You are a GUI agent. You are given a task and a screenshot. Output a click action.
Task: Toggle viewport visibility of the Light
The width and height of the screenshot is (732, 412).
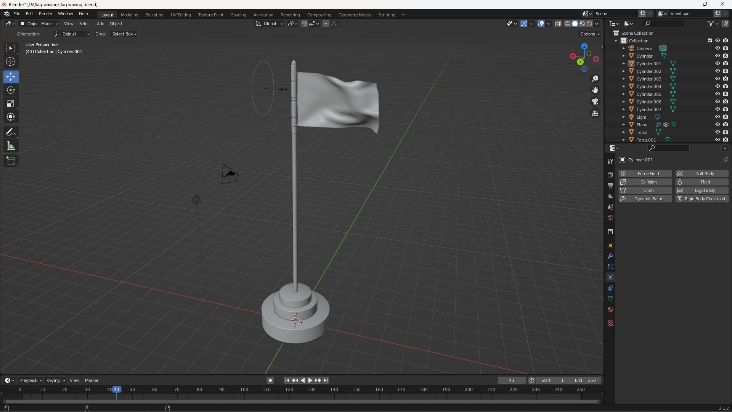717,117
